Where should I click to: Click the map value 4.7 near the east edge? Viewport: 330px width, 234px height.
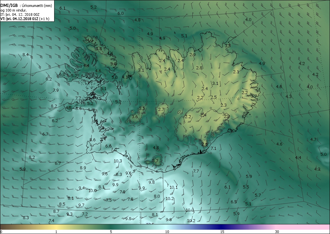pos(313,139)
